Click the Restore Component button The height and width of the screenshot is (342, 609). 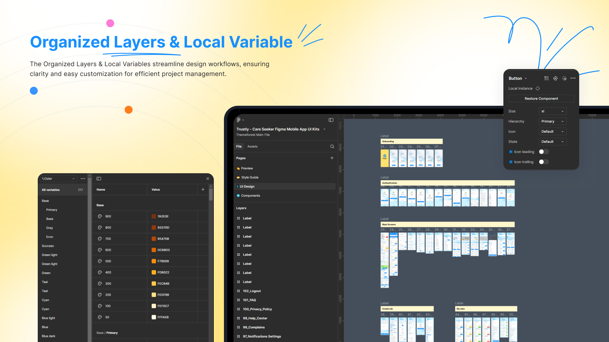pyautogui.click(x=541, y=98)
